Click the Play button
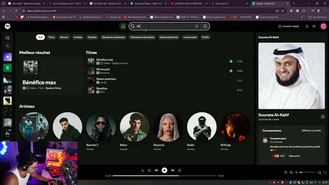 tap(164, 170)
